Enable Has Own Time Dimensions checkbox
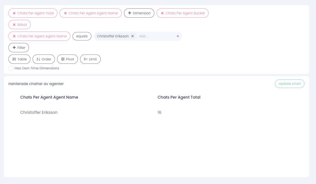Image resolution: width=316 pixels, height=184 pixels. [11, 68]
